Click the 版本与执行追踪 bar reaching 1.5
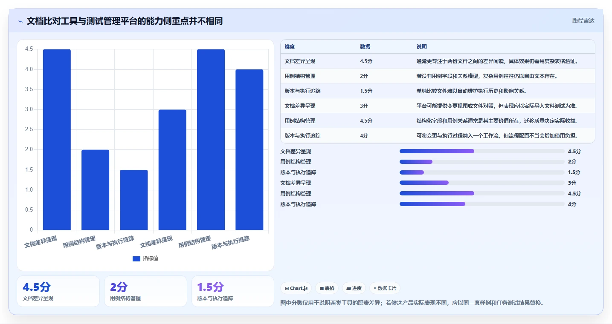The width and height of the screenshot is (612, 324). [134, 200]
